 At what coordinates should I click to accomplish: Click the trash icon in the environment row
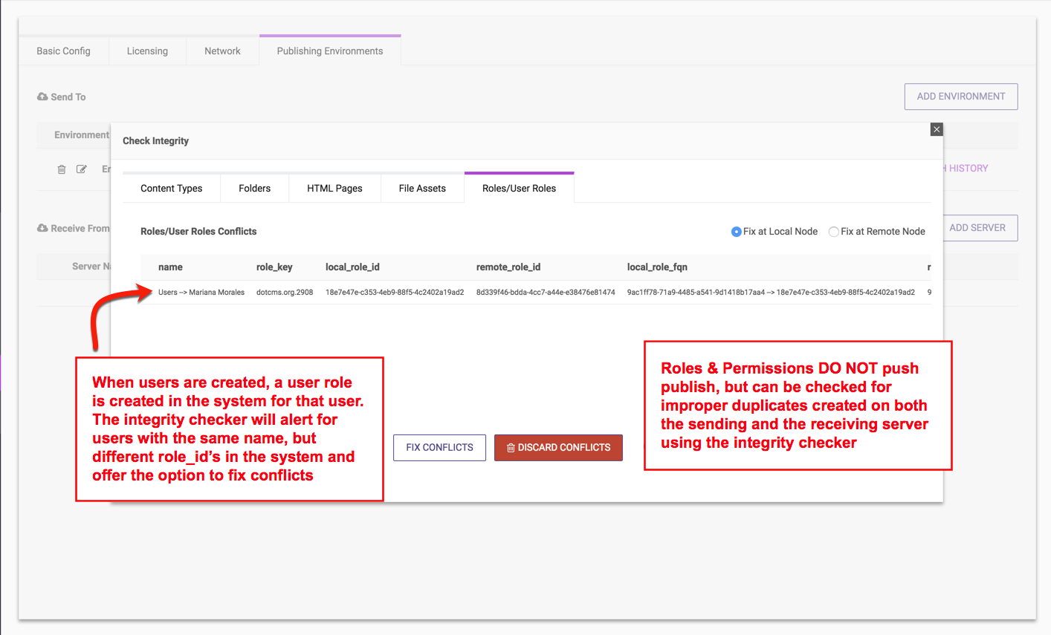[x=62, y=169]
